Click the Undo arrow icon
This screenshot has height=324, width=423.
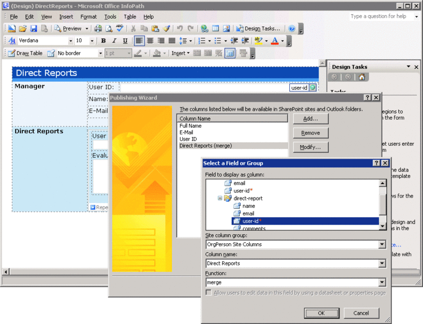click(180, 28)
